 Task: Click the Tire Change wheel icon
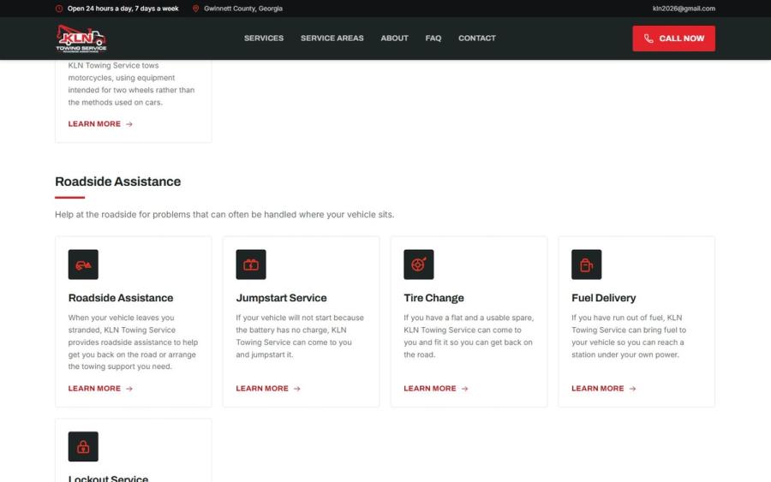[x=418, y=265]
